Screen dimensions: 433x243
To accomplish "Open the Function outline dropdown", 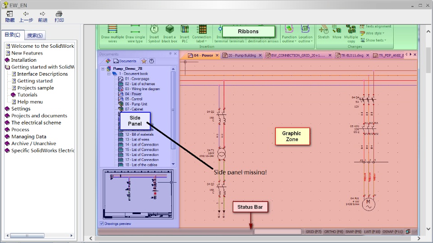I will click(x=289, y=39).
